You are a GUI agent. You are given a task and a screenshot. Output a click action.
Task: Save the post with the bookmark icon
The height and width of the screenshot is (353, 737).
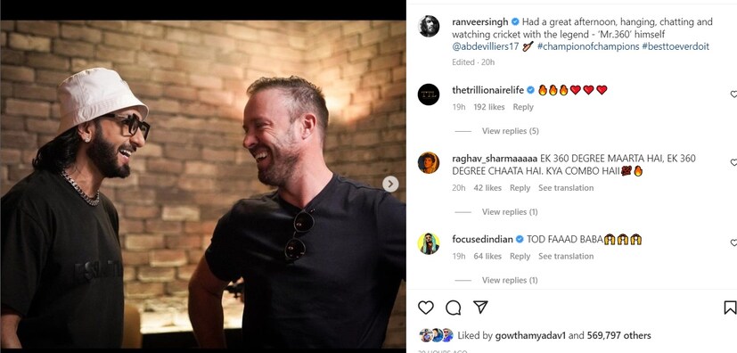730,308
